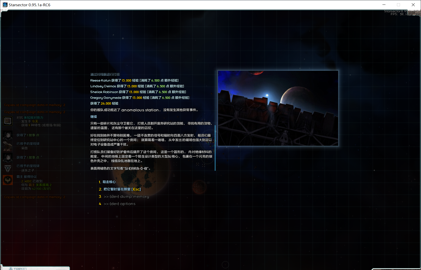Click the Starsector app icon in the title bar
421x270 pixels.
pyautogui.click(x=5, y=5)
